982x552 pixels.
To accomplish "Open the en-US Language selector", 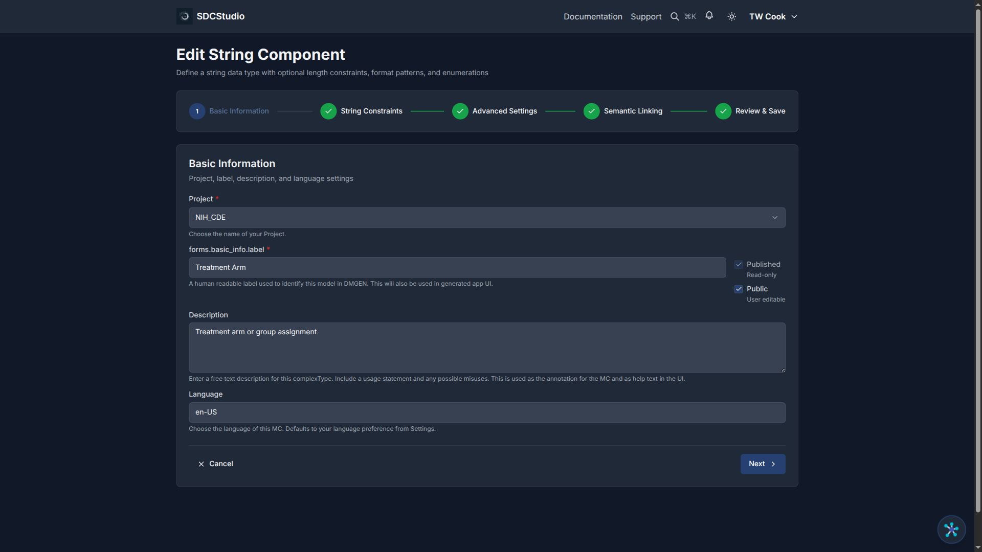I will (x=486, y=412).
